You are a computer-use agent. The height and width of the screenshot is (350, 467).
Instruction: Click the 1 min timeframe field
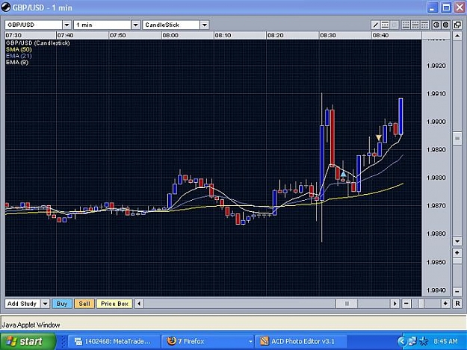pyautogui.click(x=102, y=25)
